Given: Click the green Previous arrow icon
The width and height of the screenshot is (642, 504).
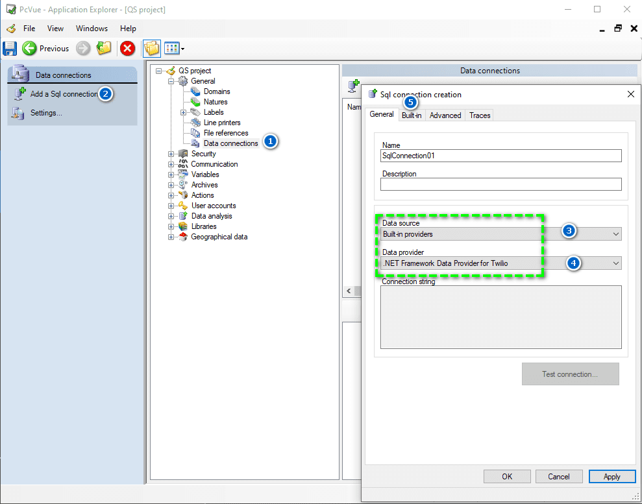Looking at the screenshot, I should (x=29, y=49).
